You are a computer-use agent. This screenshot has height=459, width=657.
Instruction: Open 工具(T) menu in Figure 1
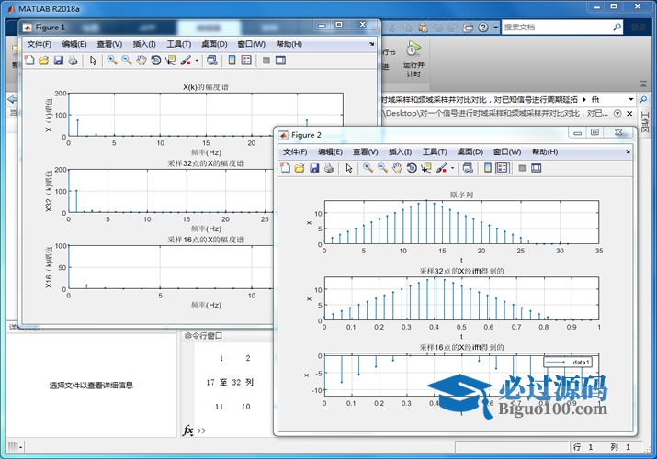[179, 44]
